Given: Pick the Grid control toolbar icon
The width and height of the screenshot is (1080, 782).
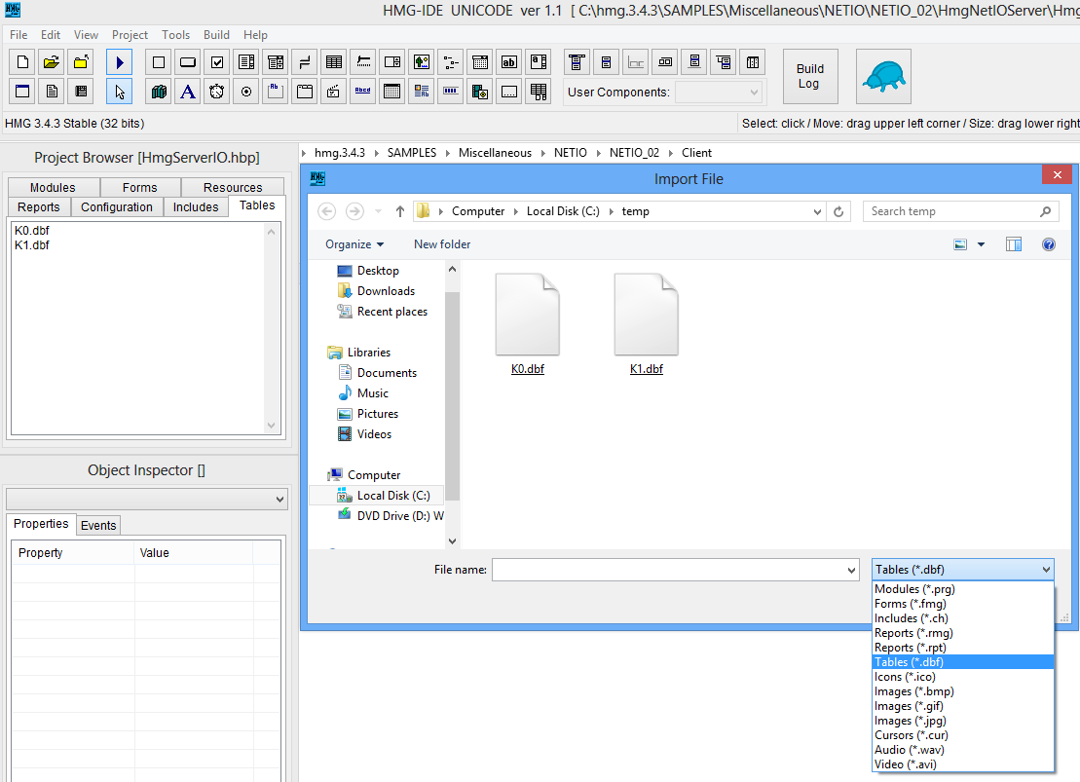Looking at the screenshot, I should pyautogui.click(x=334, y=62).
